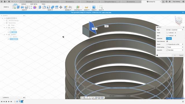The height and width of the screenshot is (104, 185).
Task: Expand the Document Settings tree node
Action: click(4, 21)
